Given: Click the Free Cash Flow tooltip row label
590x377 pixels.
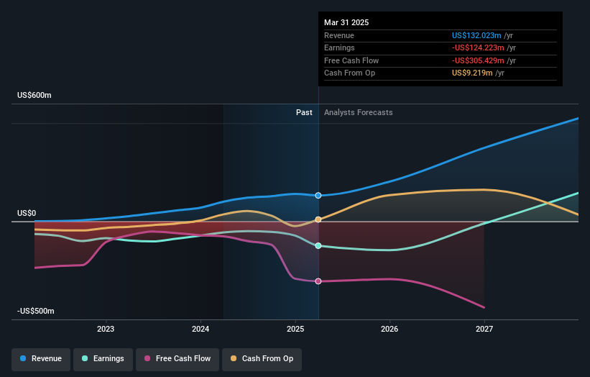Looking at the screenshot, I should tap(351, 60).
